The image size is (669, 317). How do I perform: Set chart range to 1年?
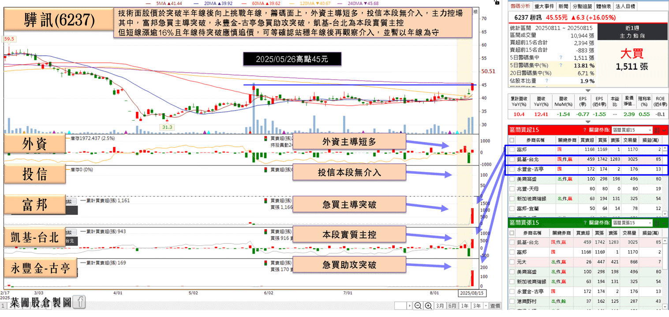click(465, 306)
